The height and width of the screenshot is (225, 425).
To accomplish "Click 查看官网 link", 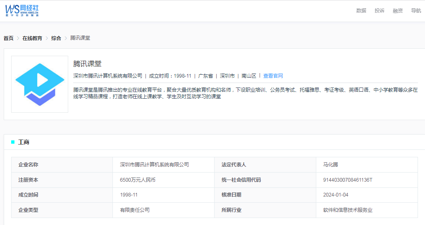I will [x=273, y=76].
